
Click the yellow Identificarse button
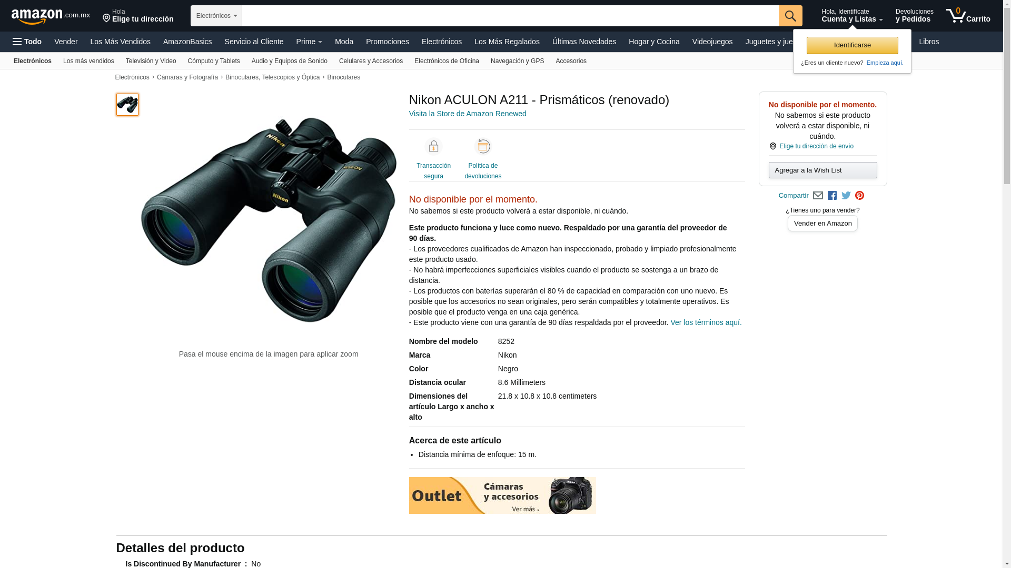[x=852, y=45]
